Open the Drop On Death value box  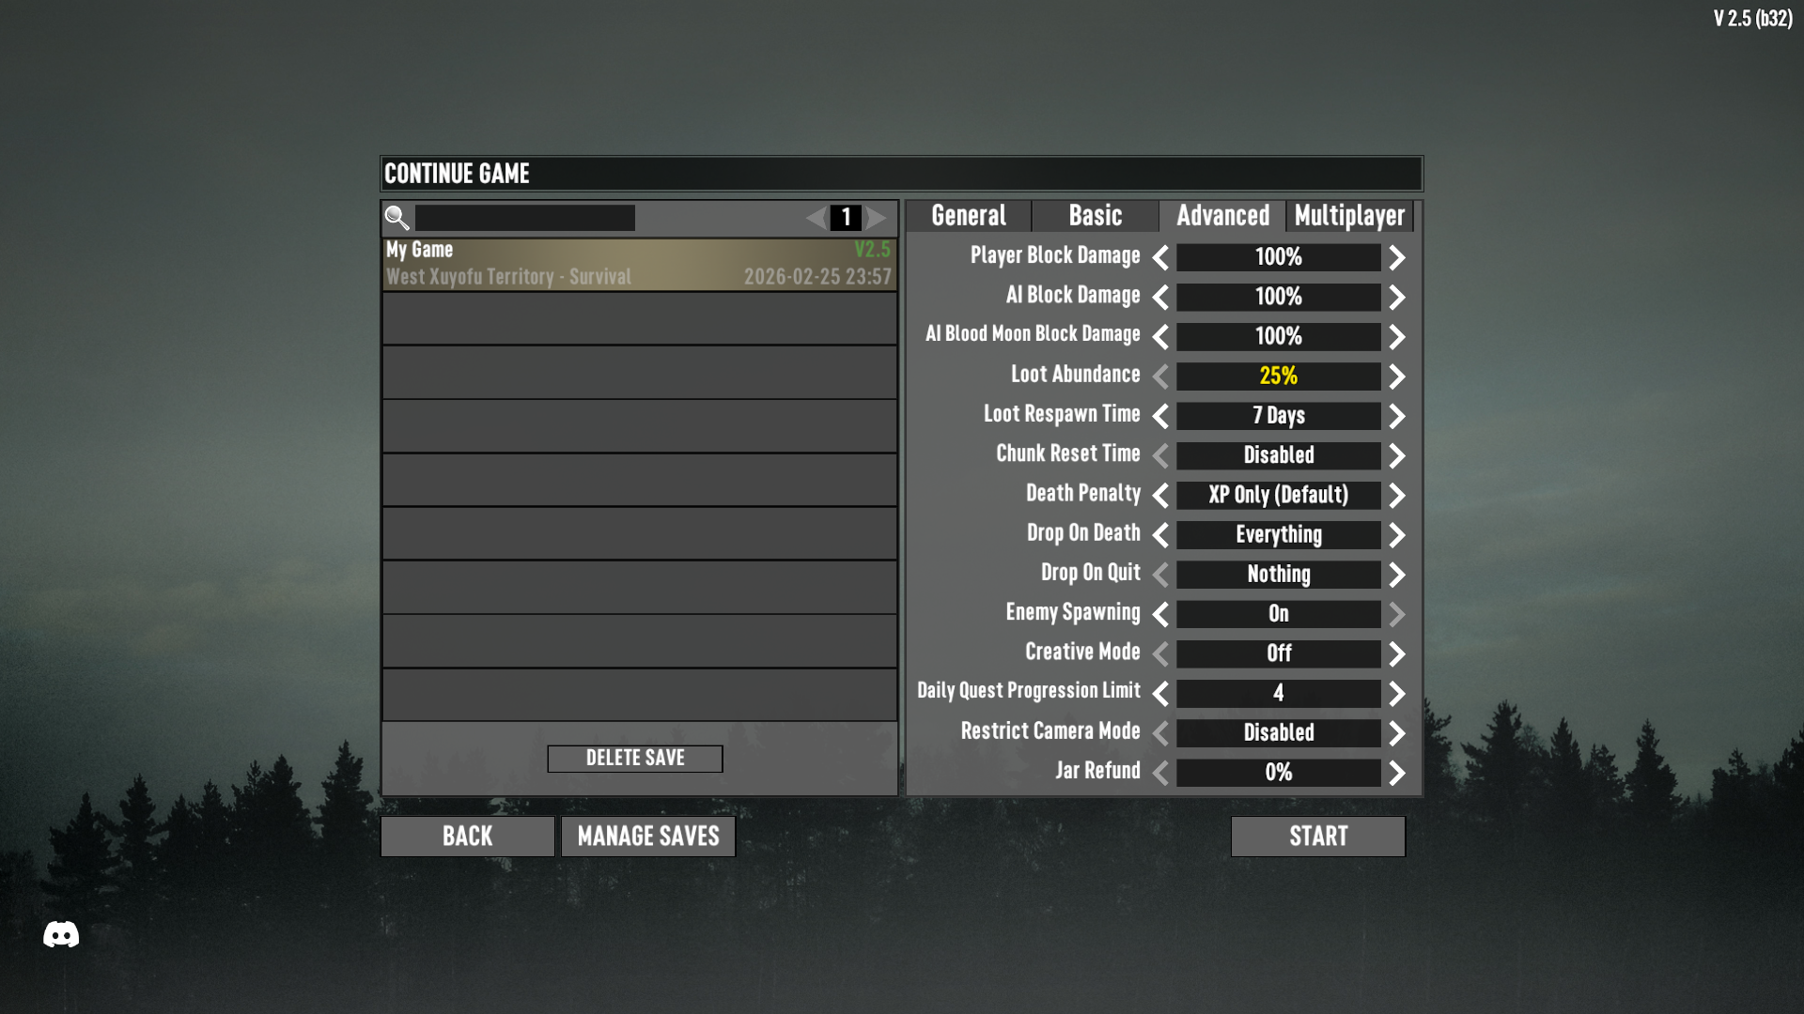pyautogui.click(x=1279, y=535)
